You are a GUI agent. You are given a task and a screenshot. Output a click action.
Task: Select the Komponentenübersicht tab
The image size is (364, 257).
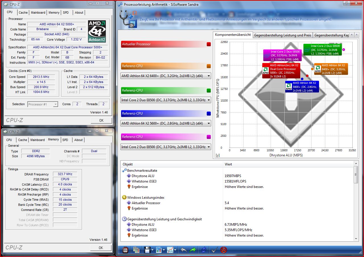click(233, 35)
